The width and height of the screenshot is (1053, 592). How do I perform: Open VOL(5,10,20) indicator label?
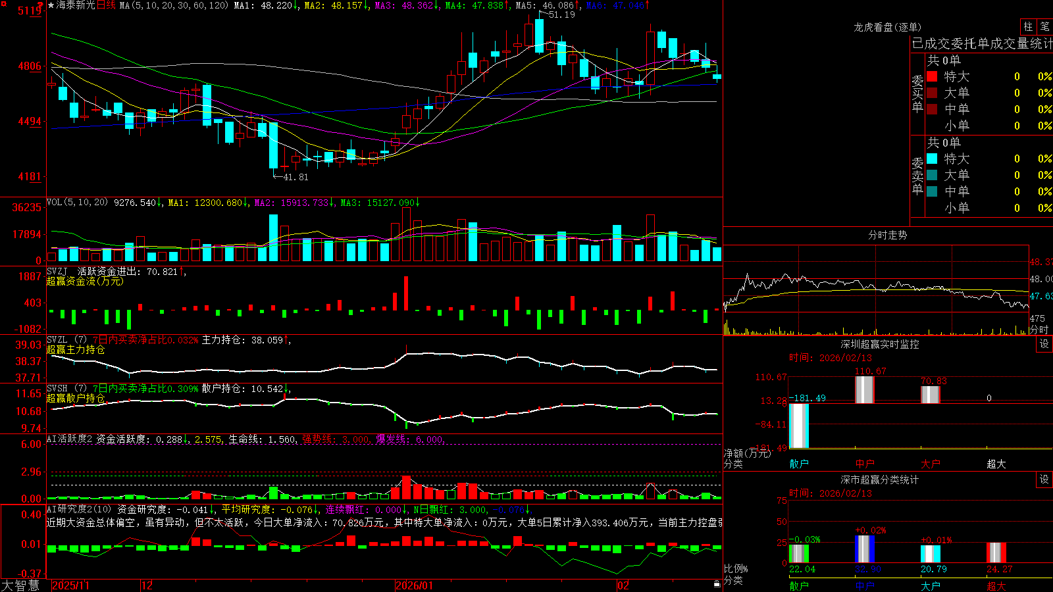pyautogui.click(x=78, y=203)
